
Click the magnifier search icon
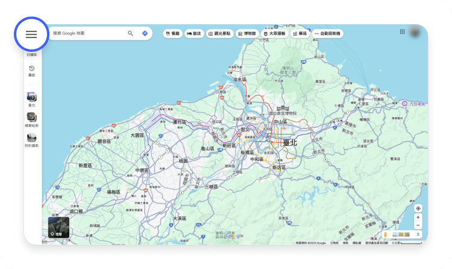pyautogui.click(x=130, y=34)
